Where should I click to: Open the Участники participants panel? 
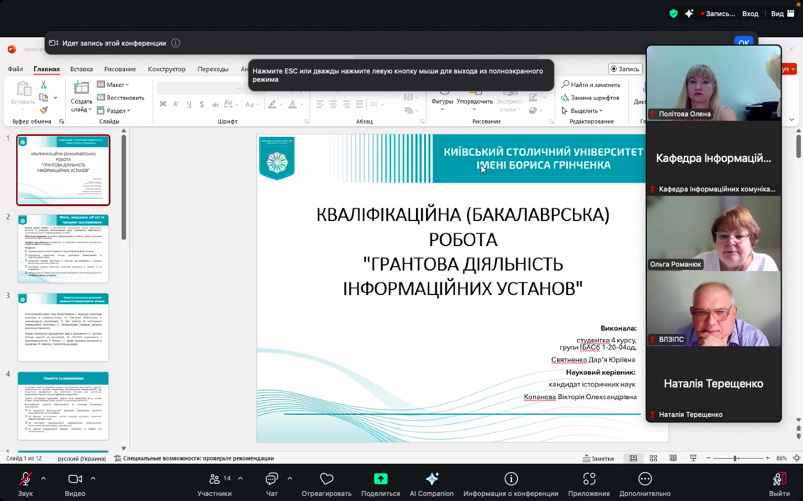pyautogui.click(x=215, y=479)
